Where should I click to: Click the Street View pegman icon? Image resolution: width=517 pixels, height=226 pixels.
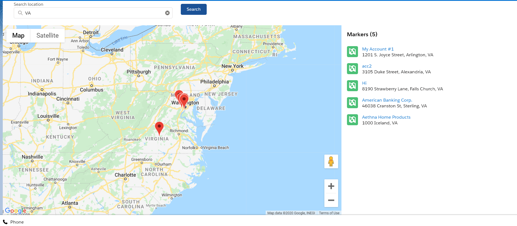[331, 161]
